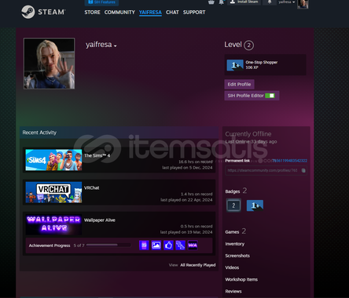
Task: Click the Achievement Progress bar
Action: (108, 245)
